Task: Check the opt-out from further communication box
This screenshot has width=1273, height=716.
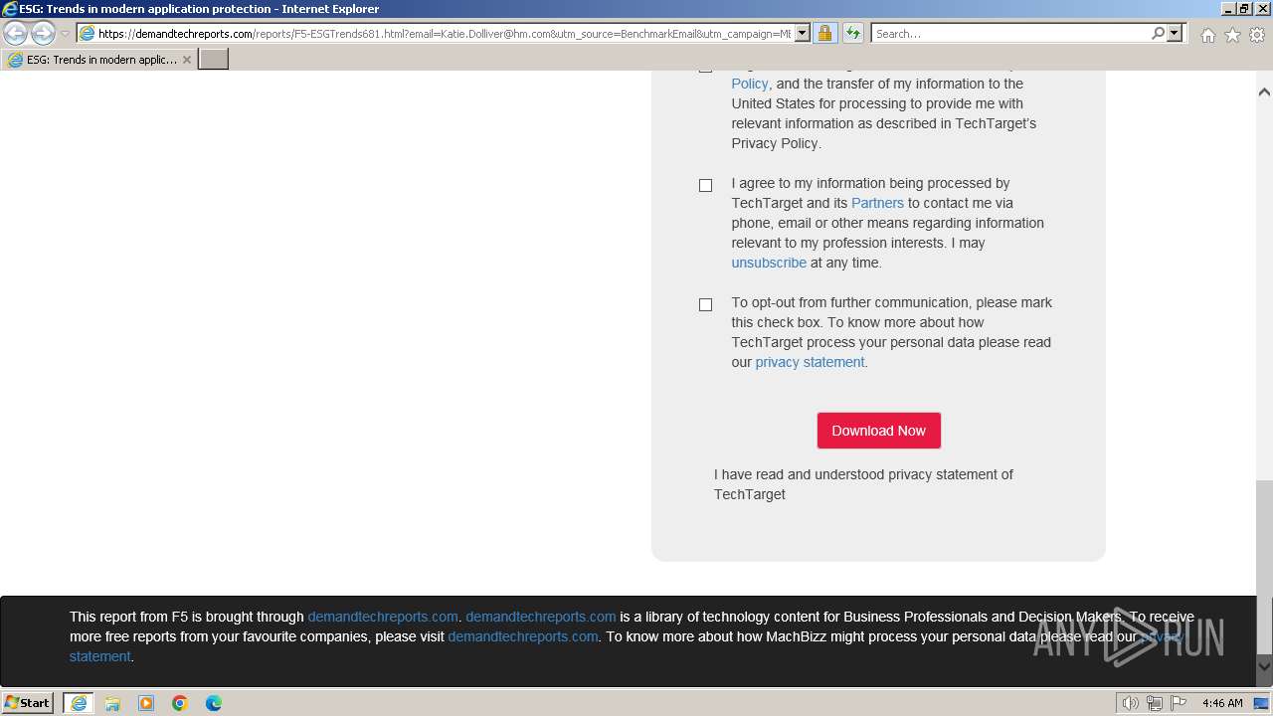Action: pos(705,304)
